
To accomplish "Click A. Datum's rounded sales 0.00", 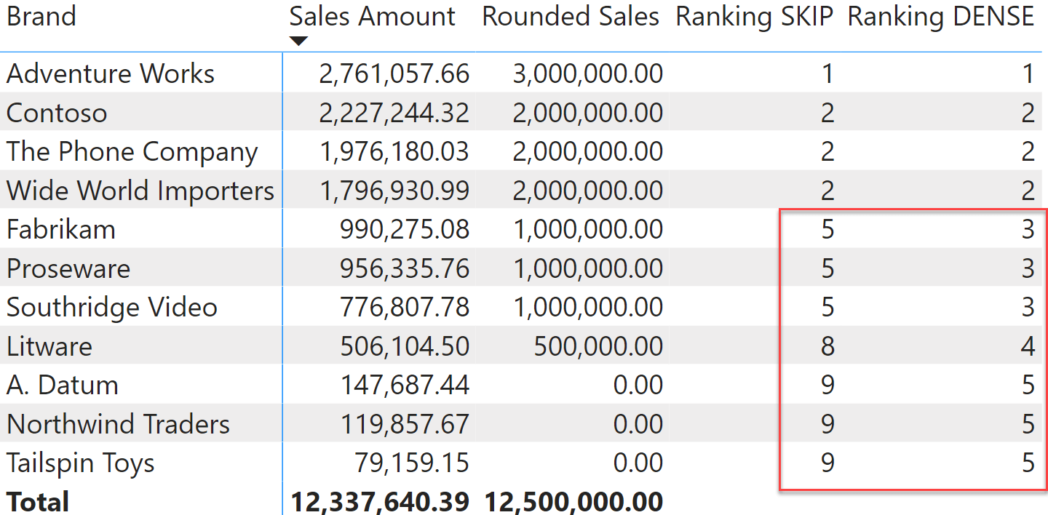I will pos(638,385).
